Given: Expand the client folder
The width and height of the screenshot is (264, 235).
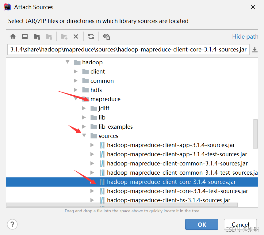Looking at the screenshot, I should tap(76, 71).
